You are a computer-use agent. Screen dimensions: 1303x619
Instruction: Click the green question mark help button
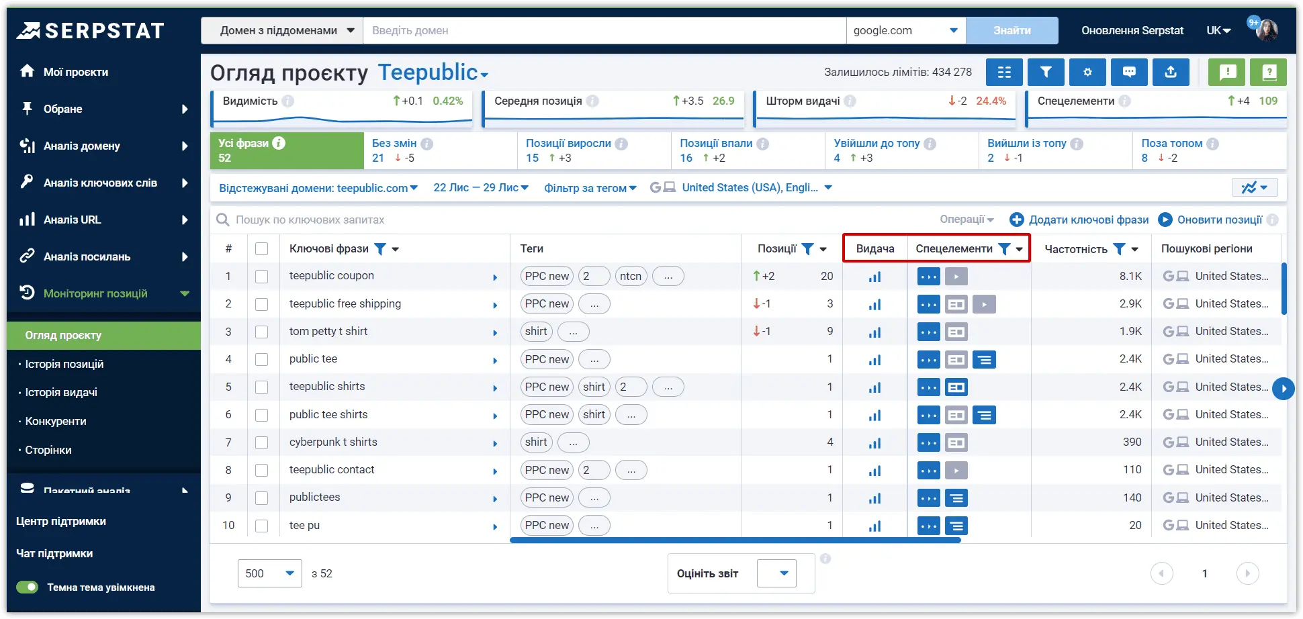pos(1268,72)
